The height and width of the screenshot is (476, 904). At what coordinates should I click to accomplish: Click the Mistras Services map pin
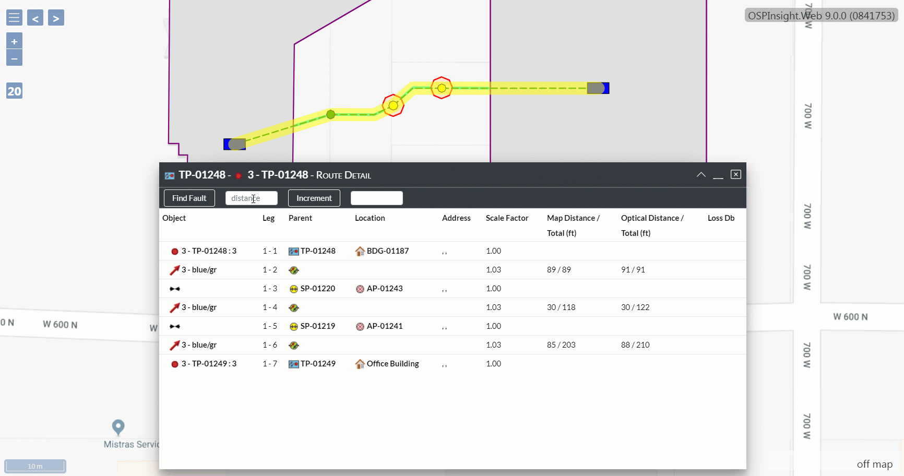(x=118, y=427)
